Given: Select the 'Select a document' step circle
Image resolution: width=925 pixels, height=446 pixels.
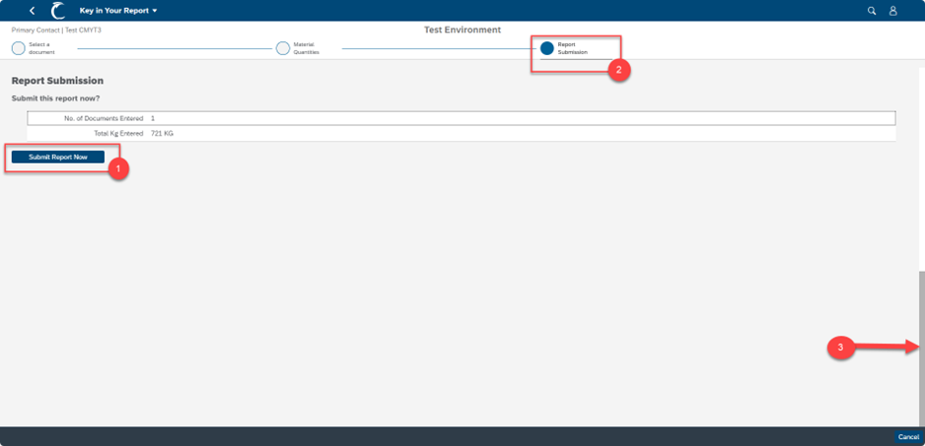Looking at the screenshot, I should 18,48.
